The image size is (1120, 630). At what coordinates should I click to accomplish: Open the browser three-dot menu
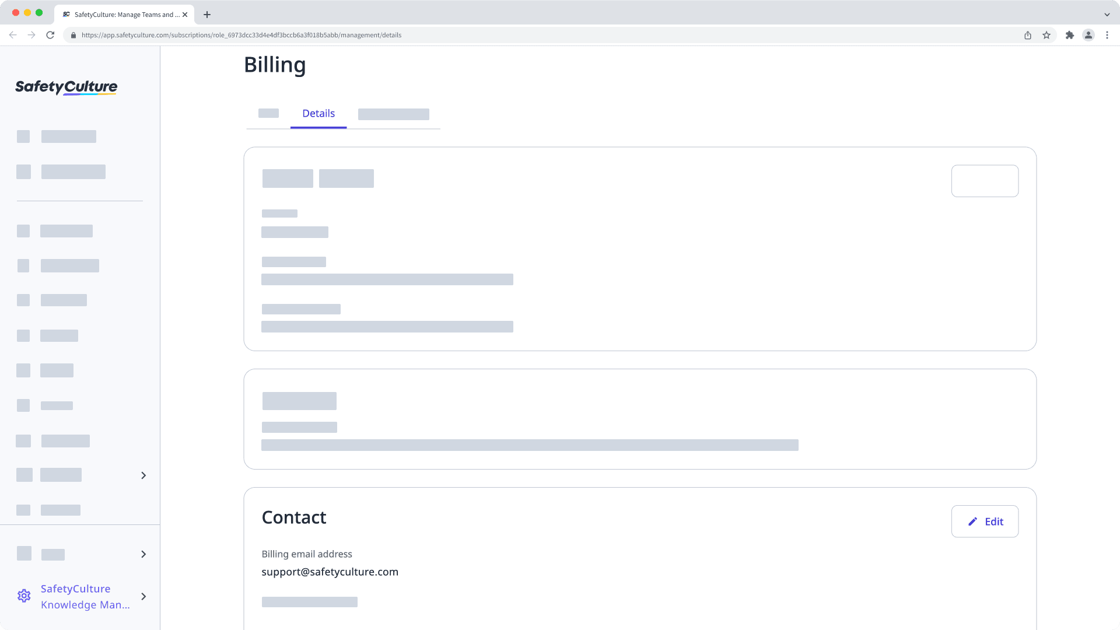pos(1107,35)
